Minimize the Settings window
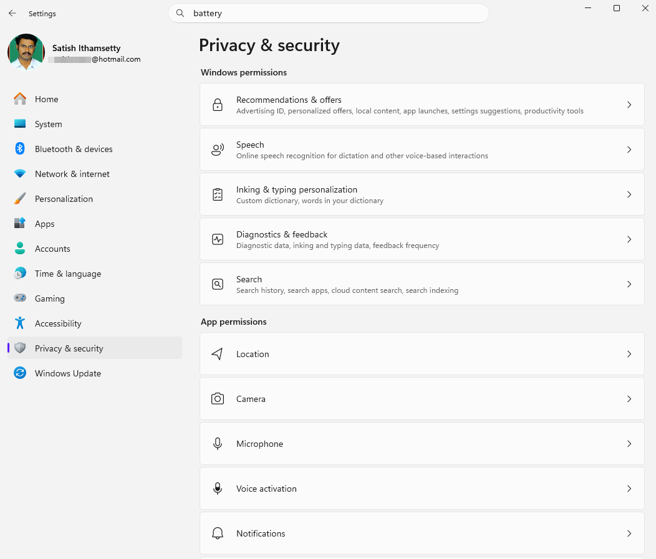The width and height of the screenshot is (656, 559). (x=588, y=8)
